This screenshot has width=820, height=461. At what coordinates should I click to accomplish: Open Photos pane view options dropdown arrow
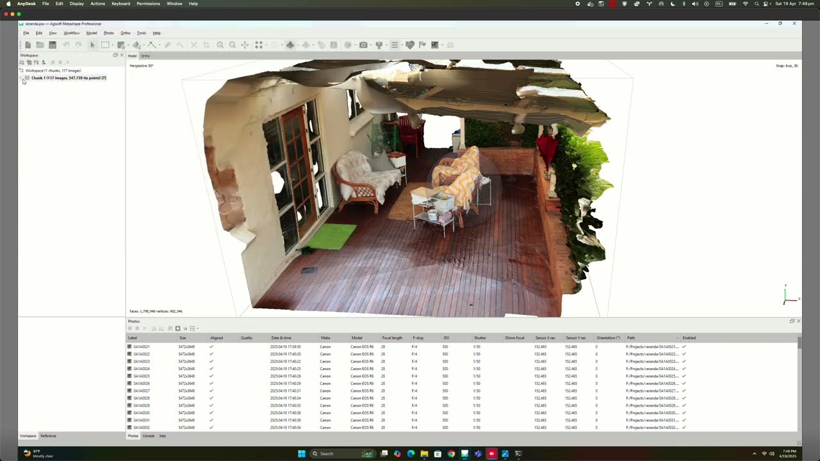click(197, 328)
